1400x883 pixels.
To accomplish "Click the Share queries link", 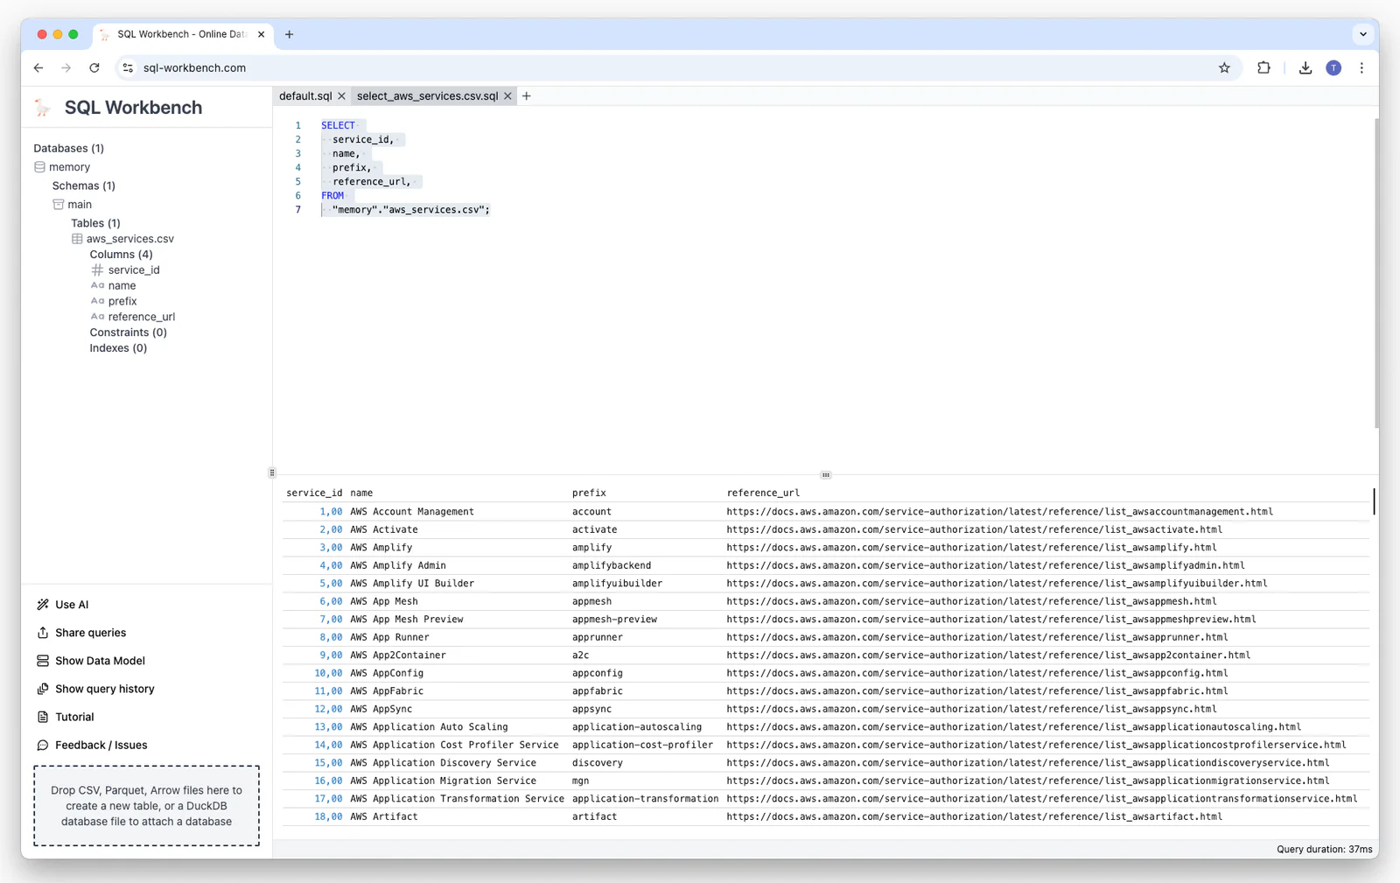I will point(91,633).
